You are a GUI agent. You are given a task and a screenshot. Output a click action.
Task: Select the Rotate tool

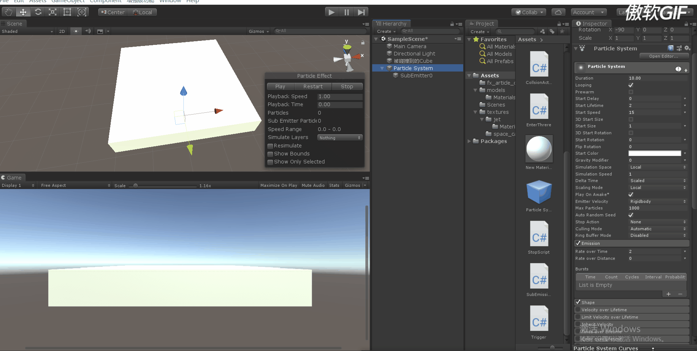click(38, 12)
